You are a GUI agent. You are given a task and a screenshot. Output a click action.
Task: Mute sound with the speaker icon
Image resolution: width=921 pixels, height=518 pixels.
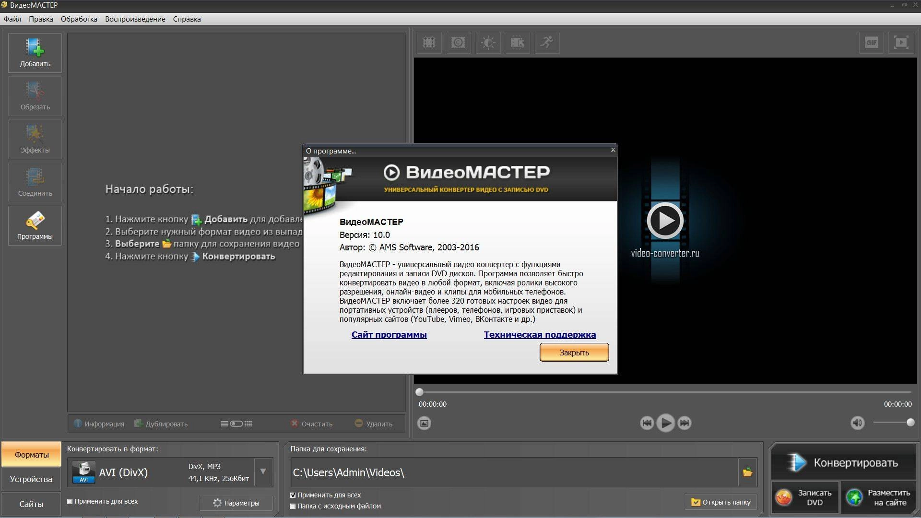pyautogui.click(x=858, y=423)
